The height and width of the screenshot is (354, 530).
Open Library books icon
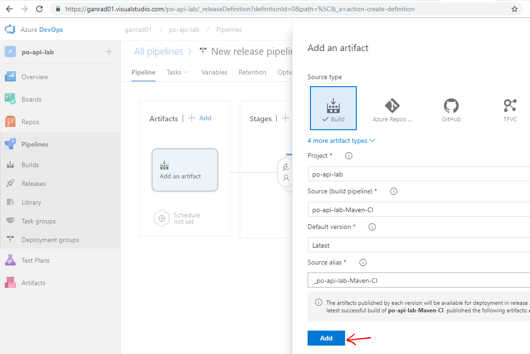[x=10, y=202]
